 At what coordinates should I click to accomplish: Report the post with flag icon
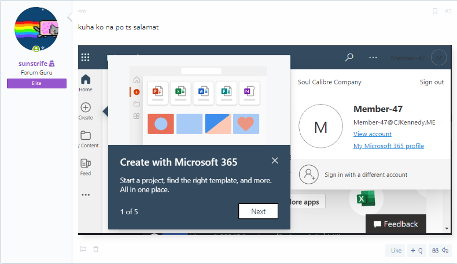click(x=83, y=249)
